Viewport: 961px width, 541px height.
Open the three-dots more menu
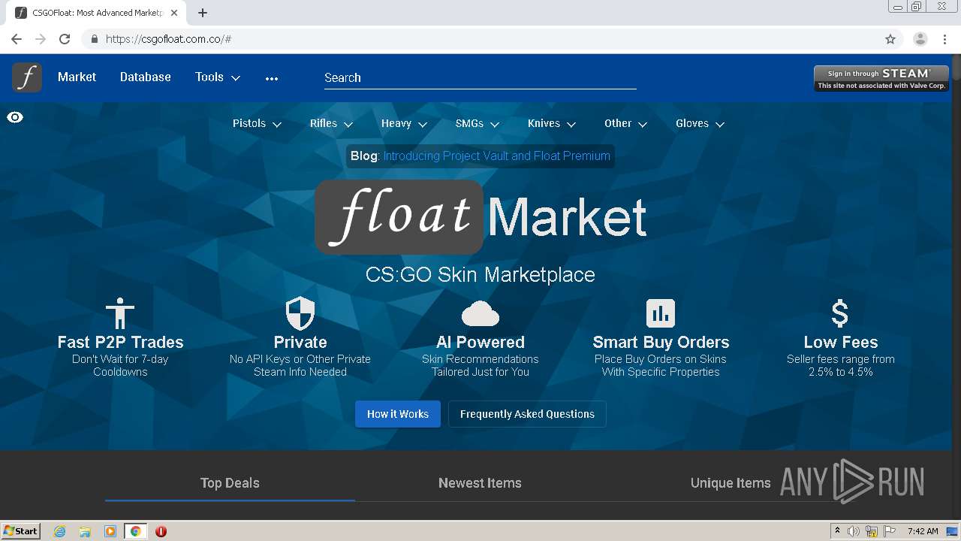[272, 78]
